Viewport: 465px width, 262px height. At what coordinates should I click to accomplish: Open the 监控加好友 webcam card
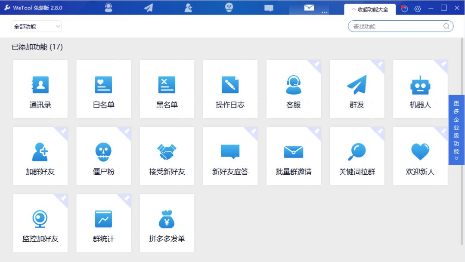click(x=40, y=223)
